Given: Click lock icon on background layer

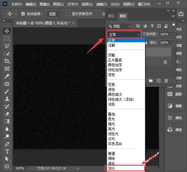Looking at the screenshot, I should pyautogui.click(x=165, y=62).
